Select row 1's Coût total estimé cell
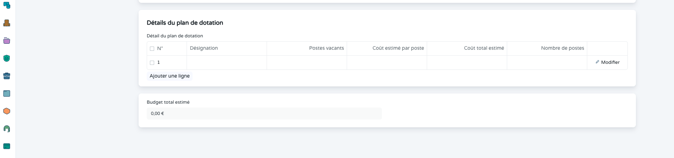The height and width of the screenshot is (158, 674). [467, 63]
